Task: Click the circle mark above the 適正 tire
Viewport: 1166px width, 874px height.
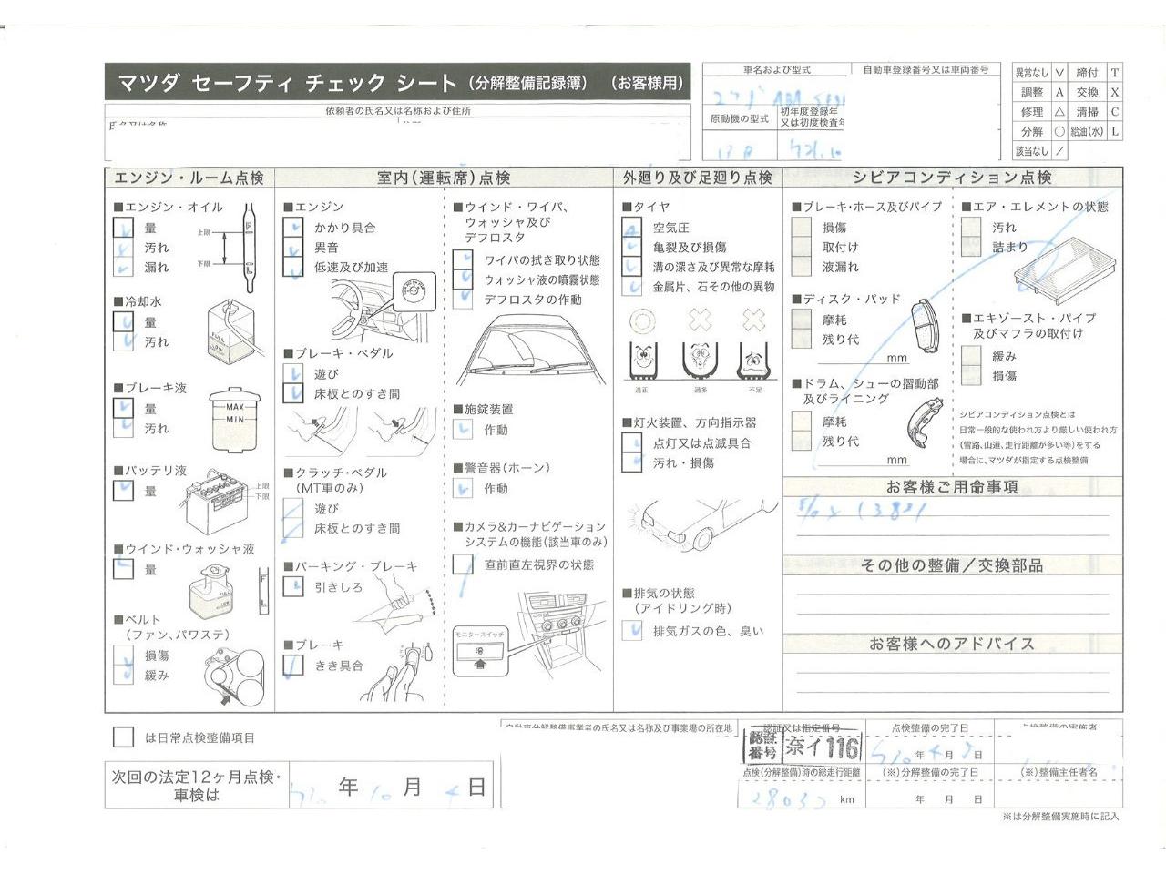Action: pos(642,320)
